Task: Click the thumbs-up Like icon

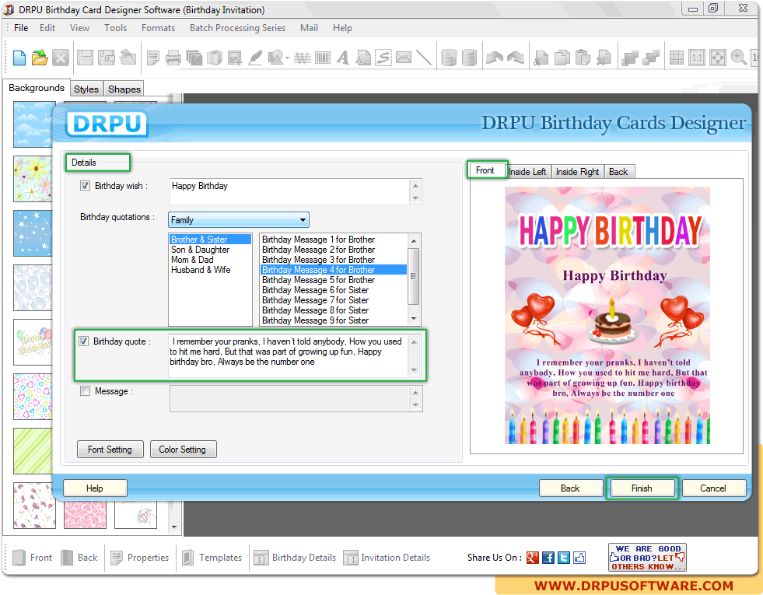Action: 579,558
